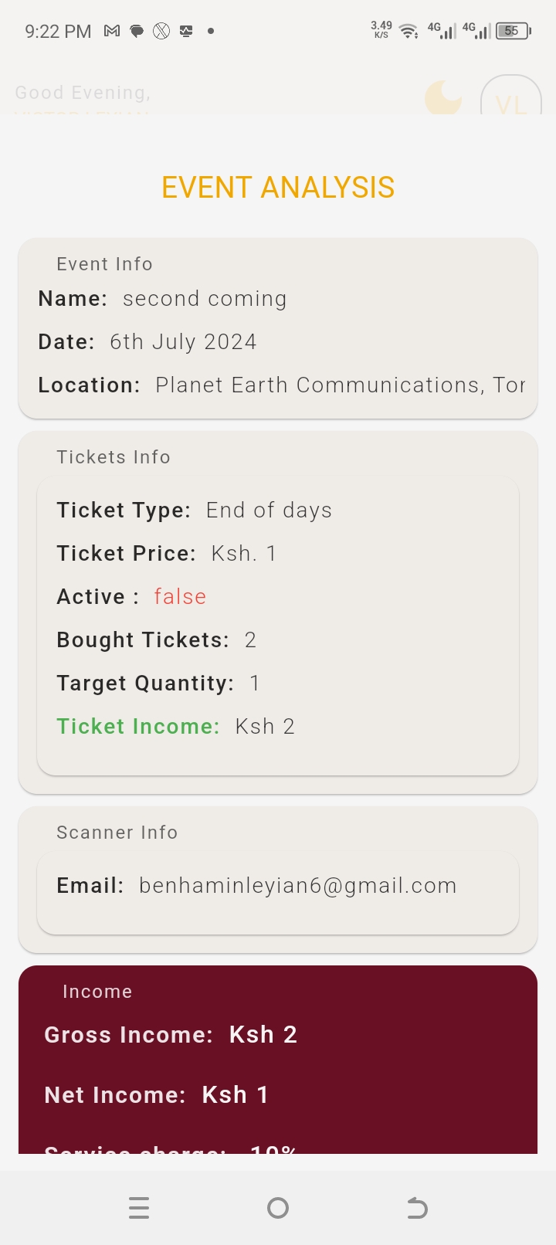Tap the Event Info card
Screen dimensions: 556x1245
click(x=278, y=328)
